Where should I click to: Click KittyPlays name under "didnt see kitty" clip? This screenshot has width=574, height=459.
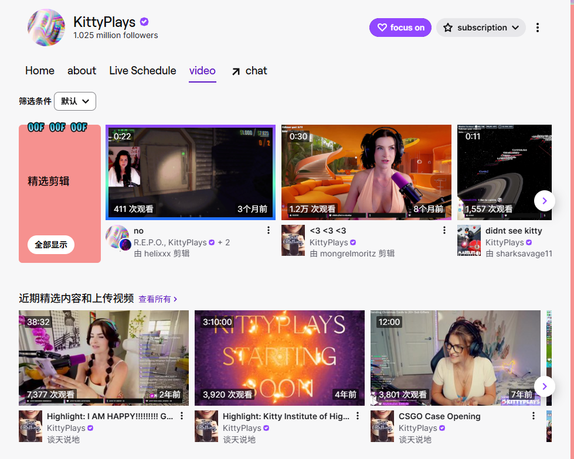(504, 242)
